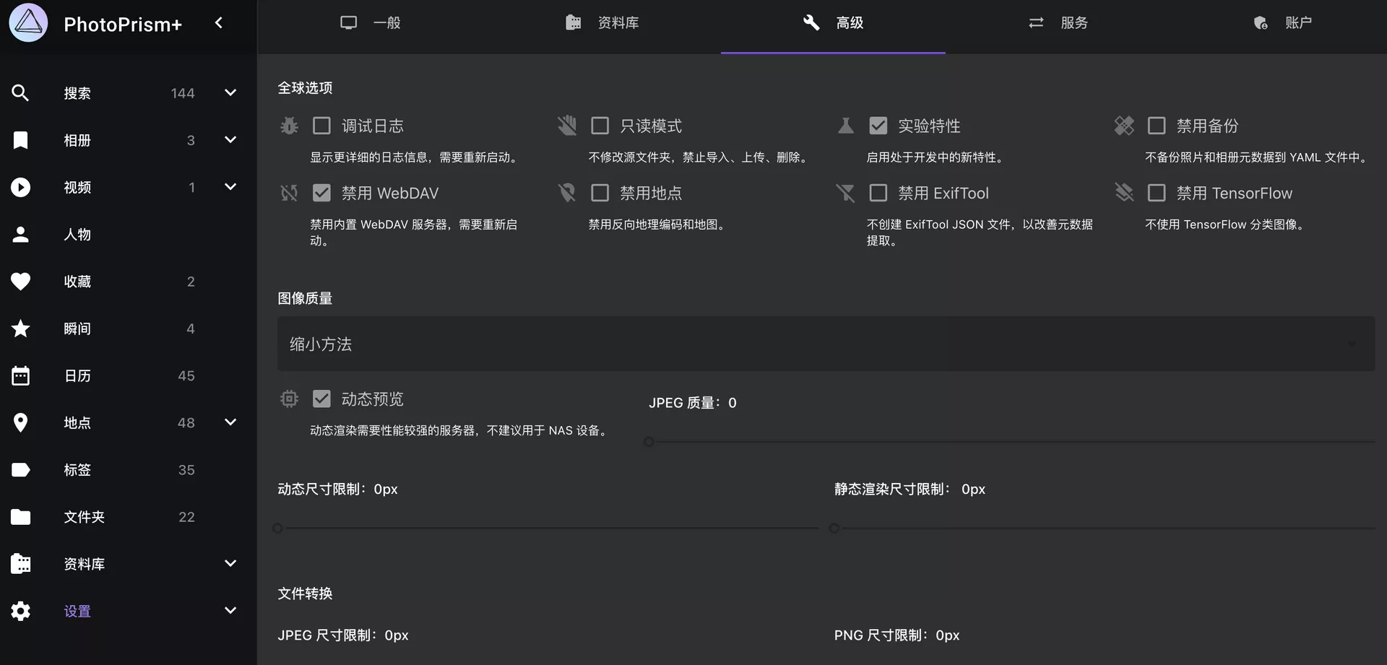Click the calendar icon for 日历
Viewport: 1387px width, 665px height.
click(x=21, y=375)
